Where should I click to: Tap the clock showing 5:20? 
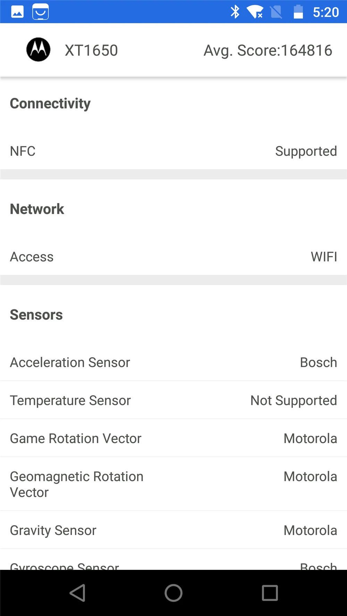click(325, 12)
